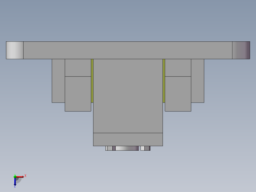Viewport: 256px width, 192px height.
Task: Pick the left yellow vertical strip
Action: (92, 81)
